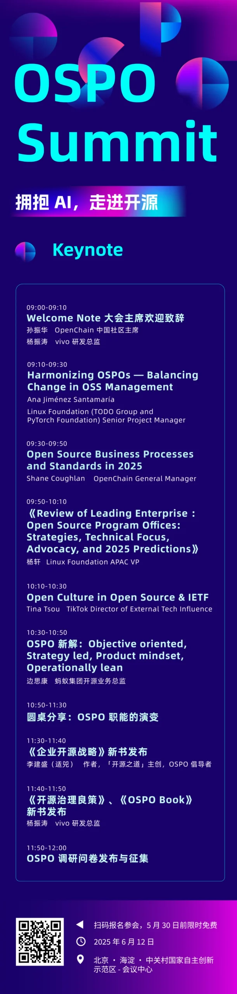Open Welcome Note 大会主席欢迎致辞 session
Screen dimensions: 237x994
coord(106,318)
